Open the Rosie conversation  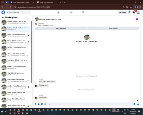[15, 35]
